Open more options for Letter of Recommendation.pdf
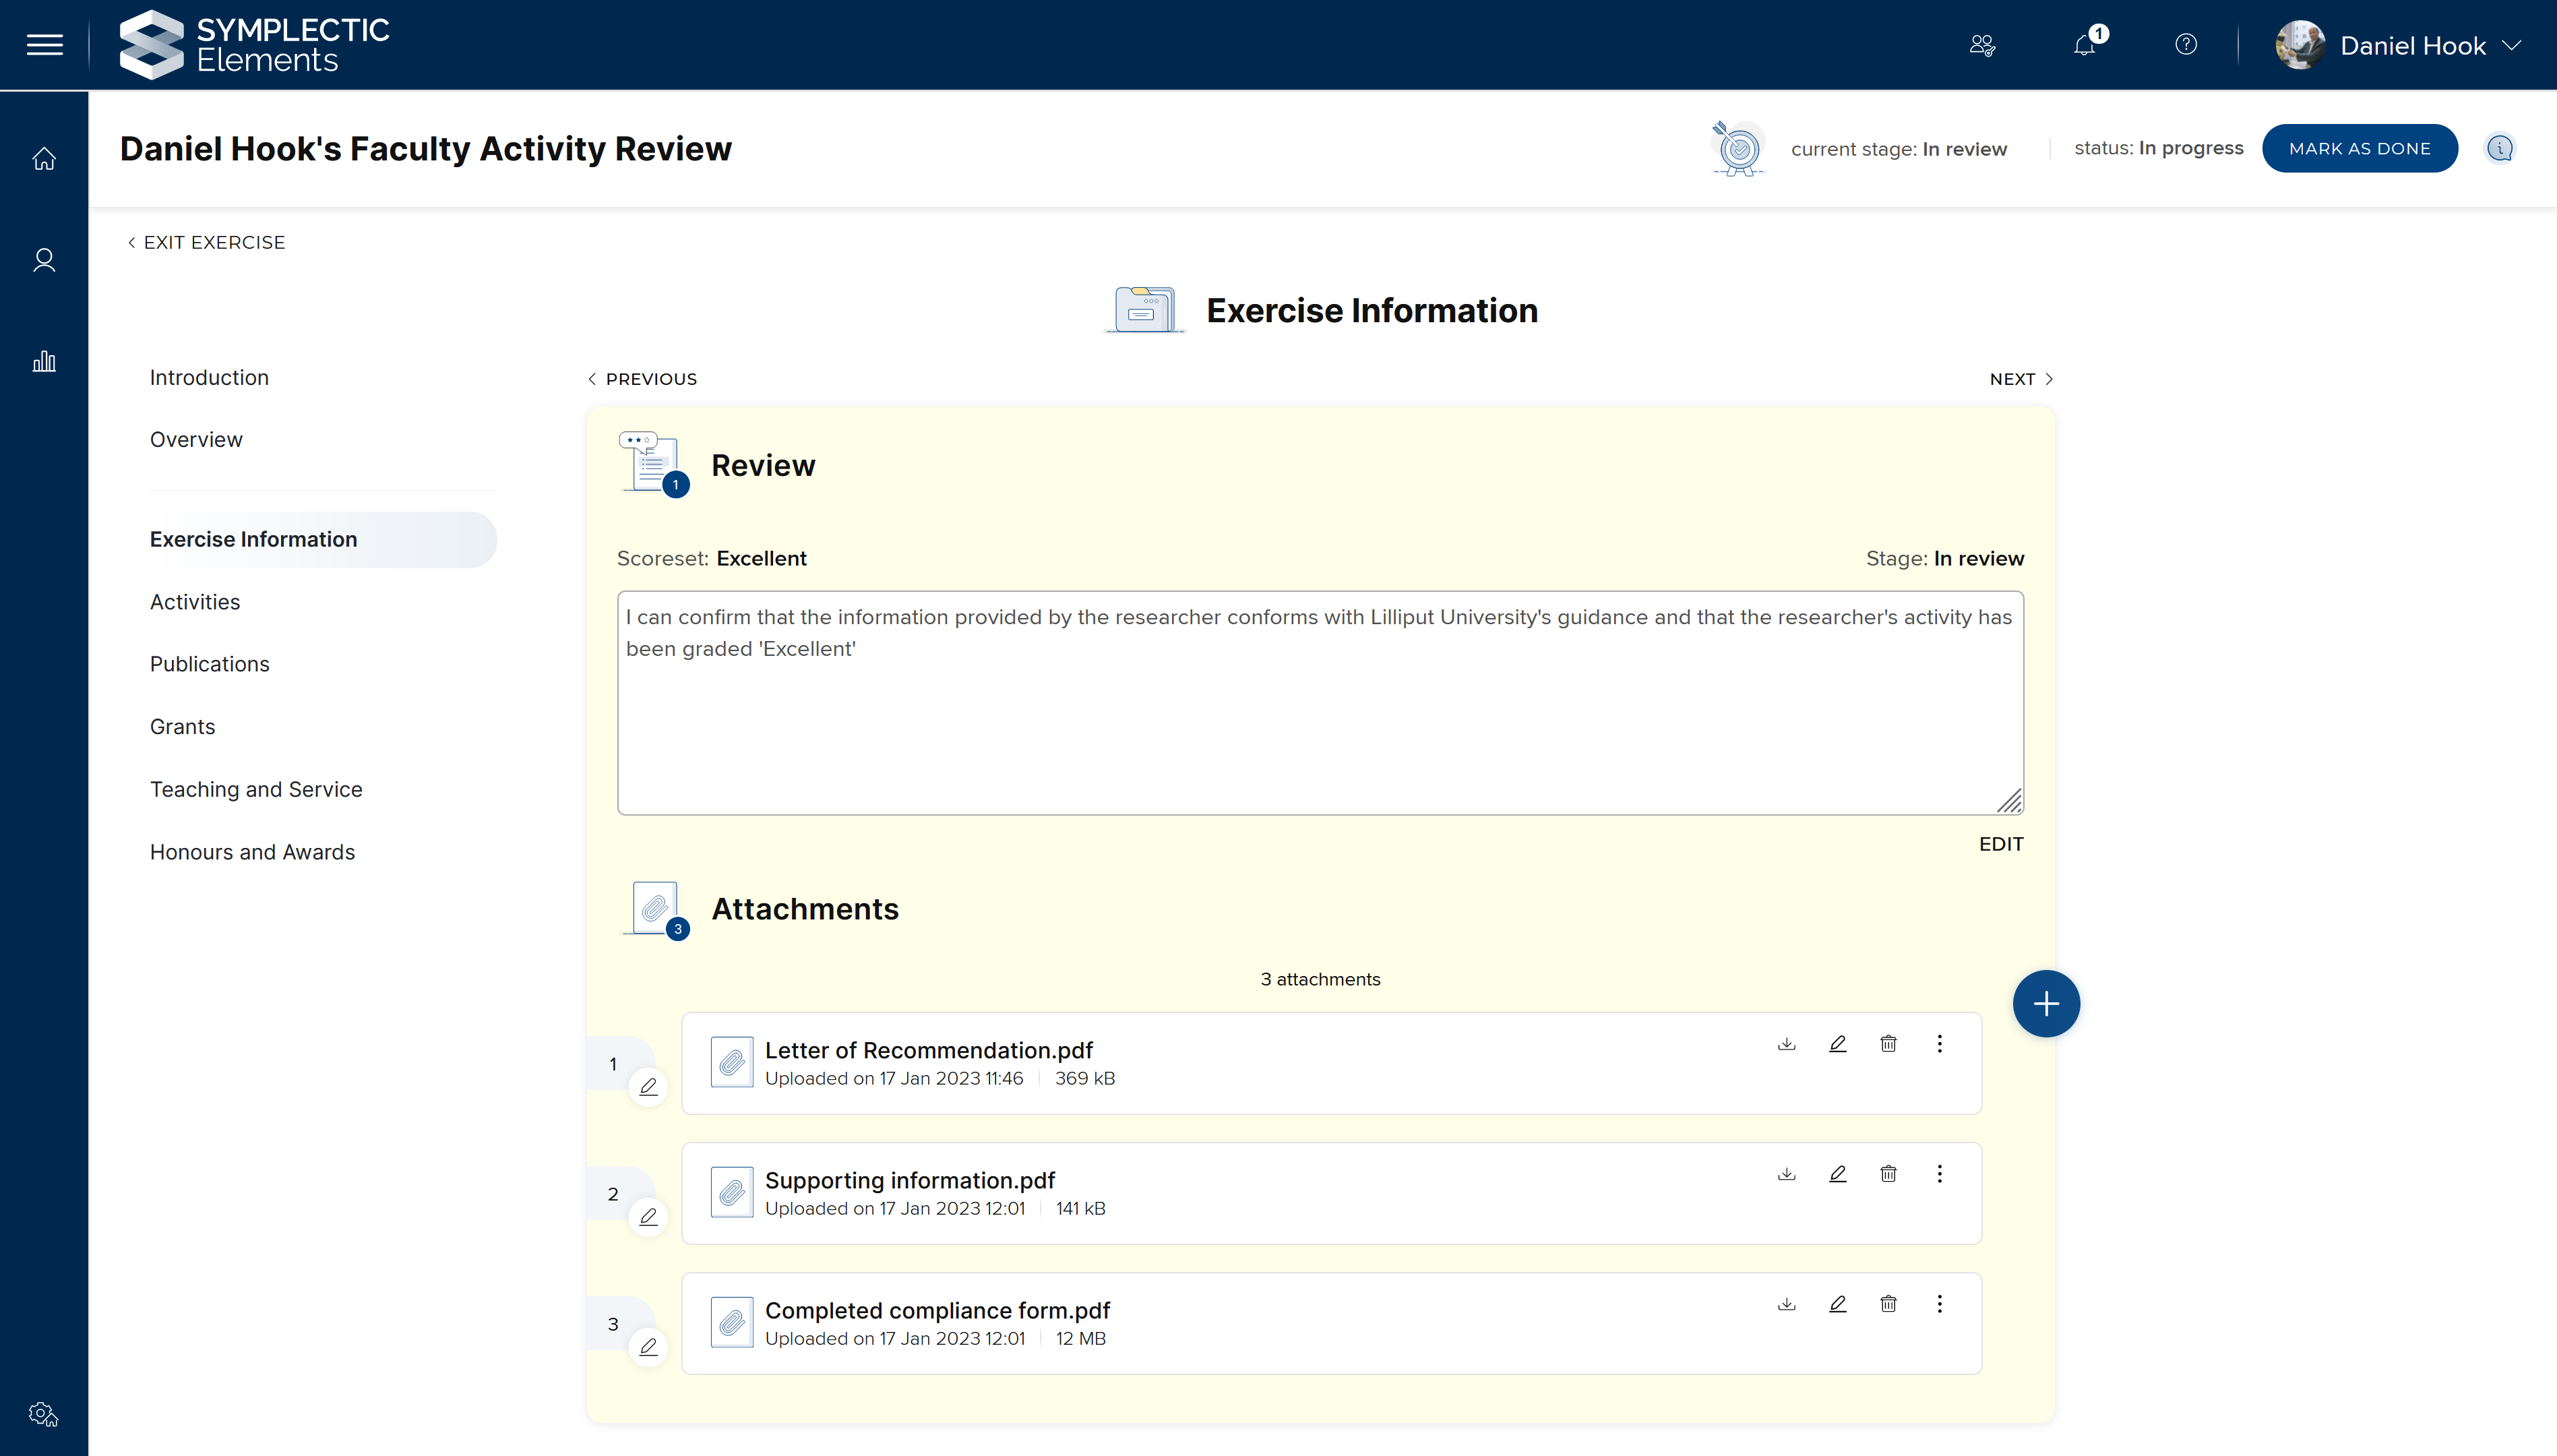Screen dimensions: 2557x1456 click(x=1939, y=1044)
